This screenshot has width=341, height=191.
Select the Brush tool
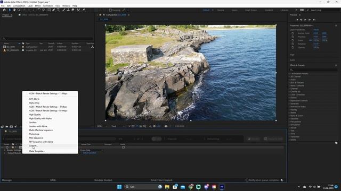click(x=64, y=10)
